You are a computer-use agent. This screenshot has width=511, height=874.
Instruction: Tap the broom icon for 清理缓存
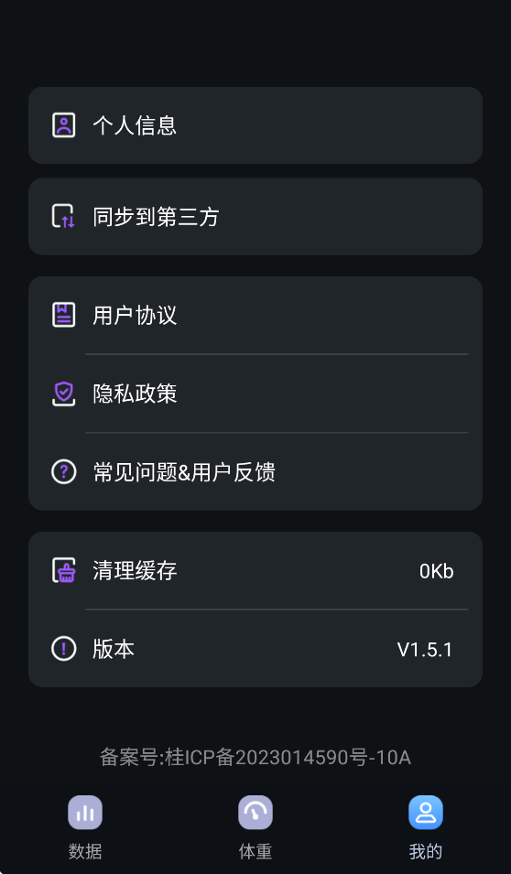(x=63, y=570)
